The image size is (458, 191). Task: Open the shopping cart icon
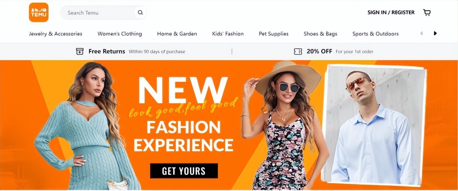[x=427, y=12]
